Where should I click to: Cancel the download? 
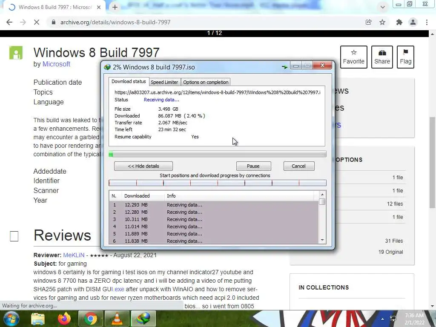click(x=298, y=166)
